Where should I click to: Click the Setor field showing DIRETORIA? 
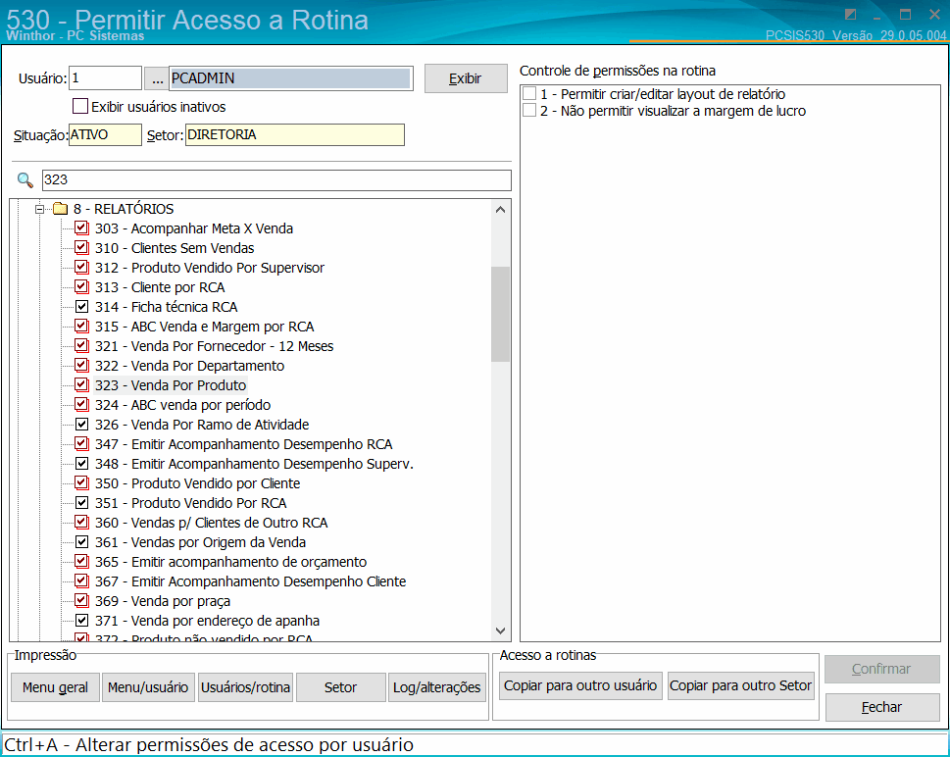coord(294,134)
